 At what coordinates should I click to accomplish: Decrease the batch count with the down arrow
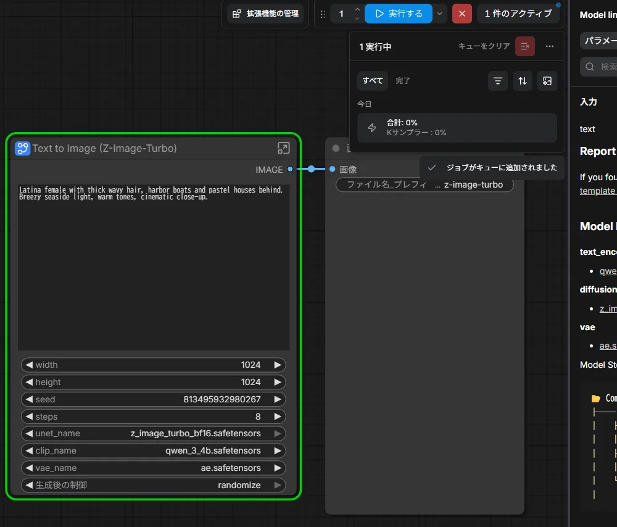[x=357, y=19]
